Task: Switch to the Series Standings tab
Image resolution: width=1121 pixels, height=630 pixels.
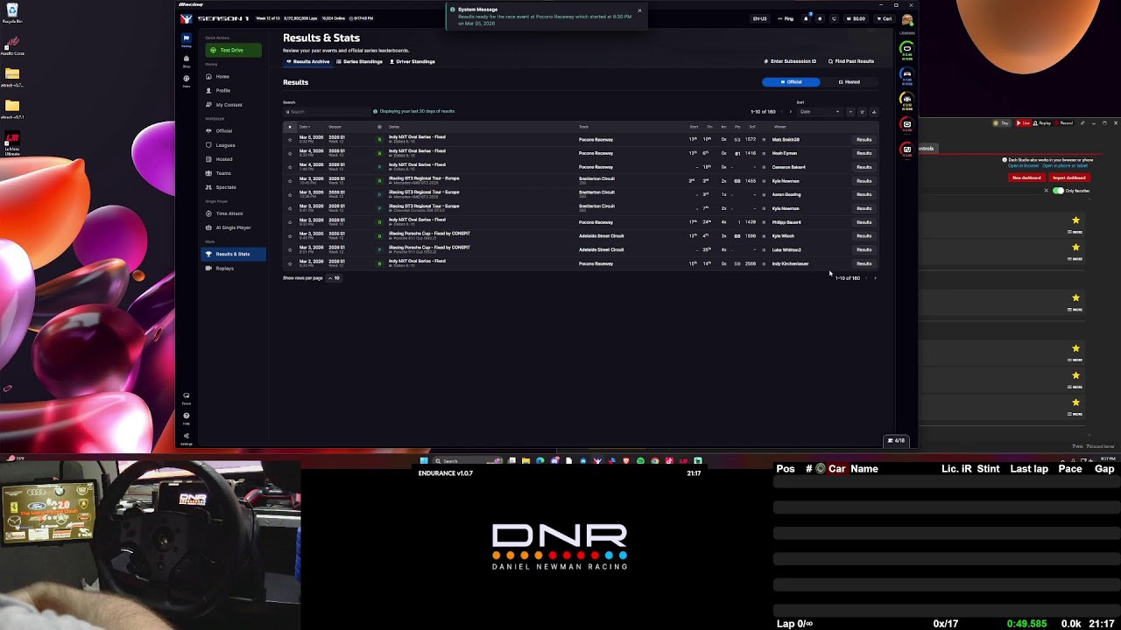Action: click(360, 61)
